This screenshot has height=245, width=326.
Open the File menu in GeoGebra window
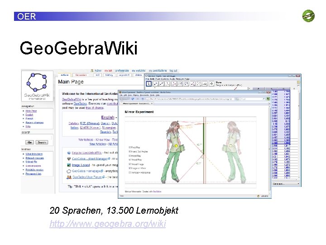click(147, 79)
